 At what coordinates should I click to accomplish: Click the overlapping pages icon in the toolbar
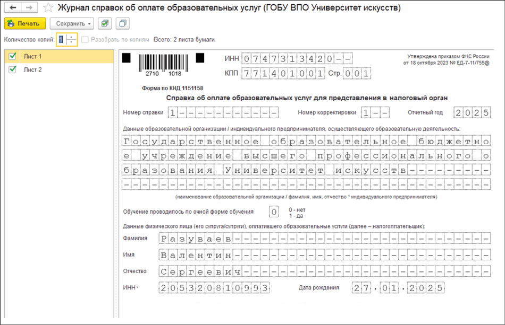pos(122,24)
